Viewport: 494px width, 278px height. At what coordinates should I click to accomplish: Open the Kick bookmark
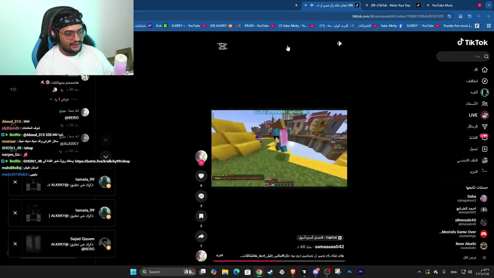162,26
